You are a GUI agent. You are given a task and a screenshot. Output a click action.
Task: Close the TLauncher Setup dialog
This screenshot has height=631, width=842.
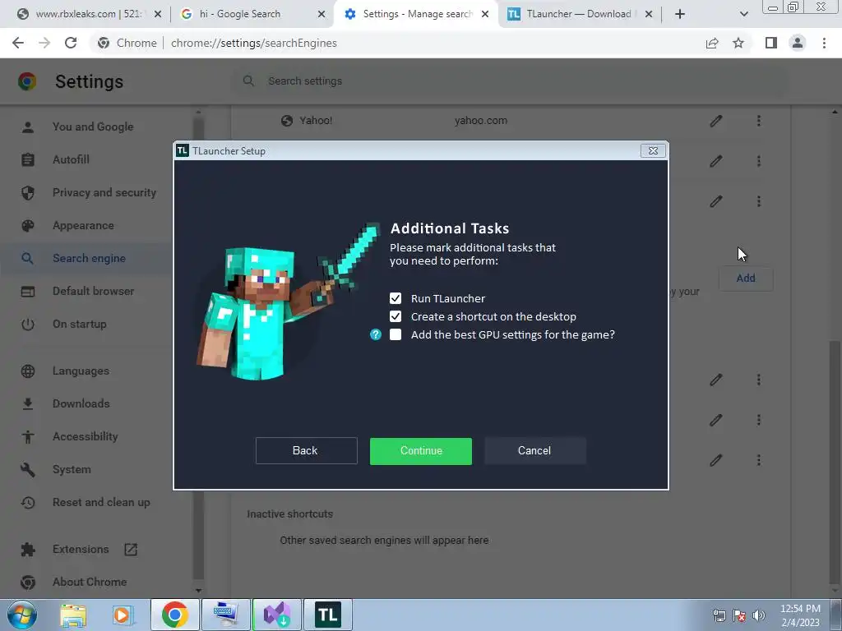(653, 151)
